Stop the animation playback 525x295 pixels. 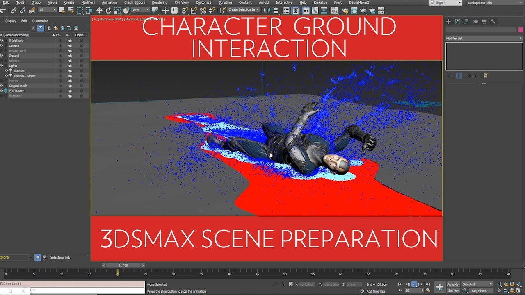click(x=414, y=284)
